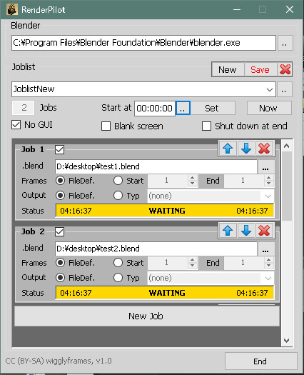
Task: Remove Job 2 using red X
Action: [264, 231]
